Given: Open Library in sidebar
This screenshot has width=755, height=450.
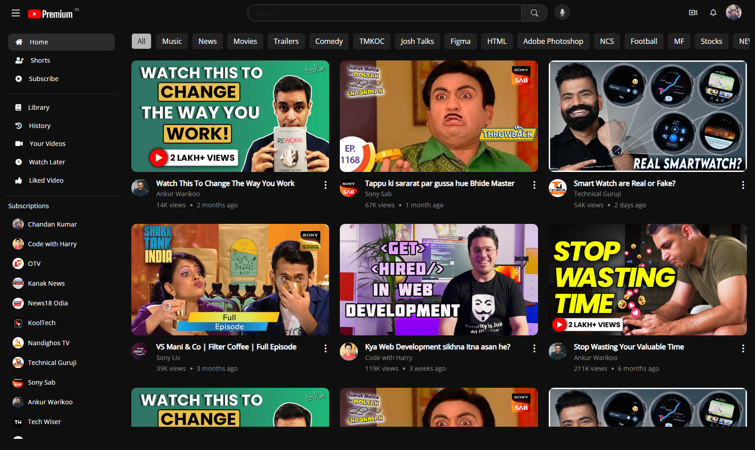Looking at the screenshot, I should click(x=61, y=107).
